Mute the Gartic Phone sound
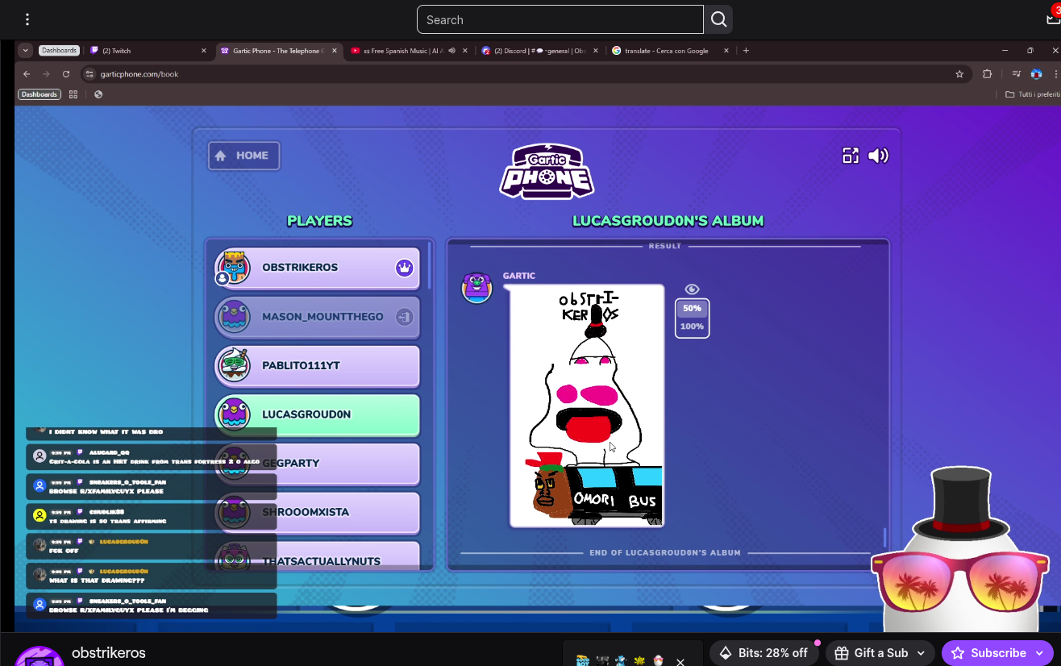The height and width of the screenshot is (666, 1061). click(878, 156)
